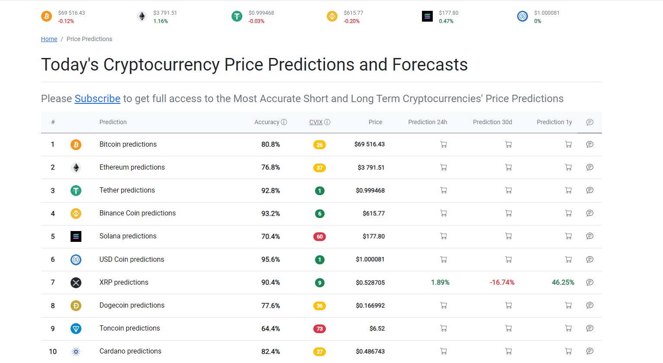This screenshot has height=363, width=663.
Task: Sort the table by the CVIX column
Action: coord(316,122)
